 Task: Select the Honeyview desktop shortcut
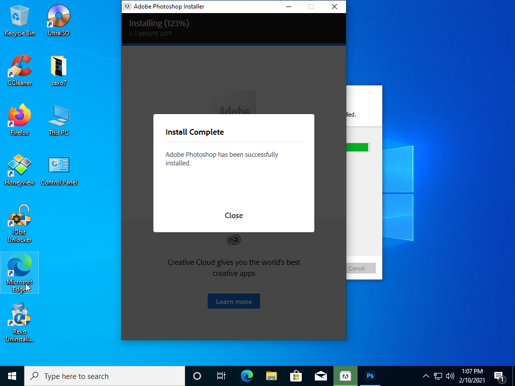click(20, 170)
